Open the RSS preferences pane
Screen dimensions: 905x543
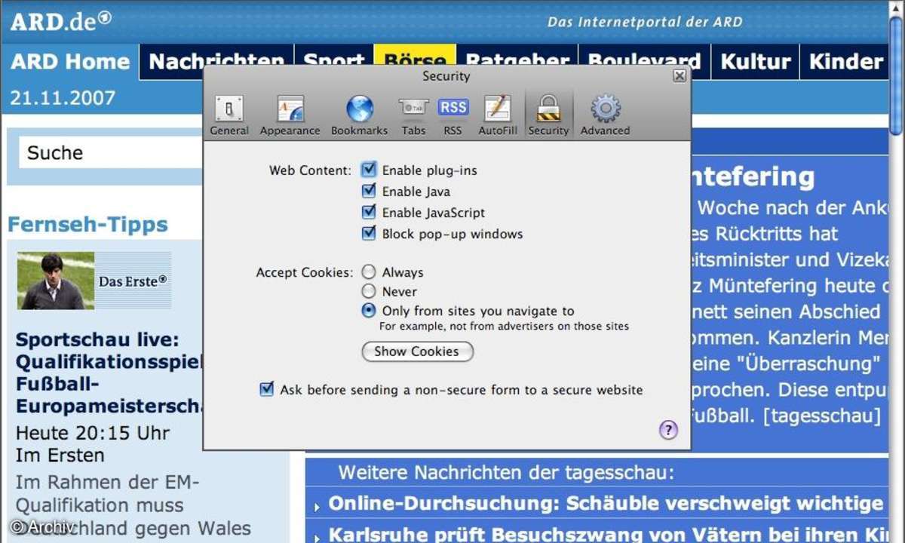(x=452, y=115)
